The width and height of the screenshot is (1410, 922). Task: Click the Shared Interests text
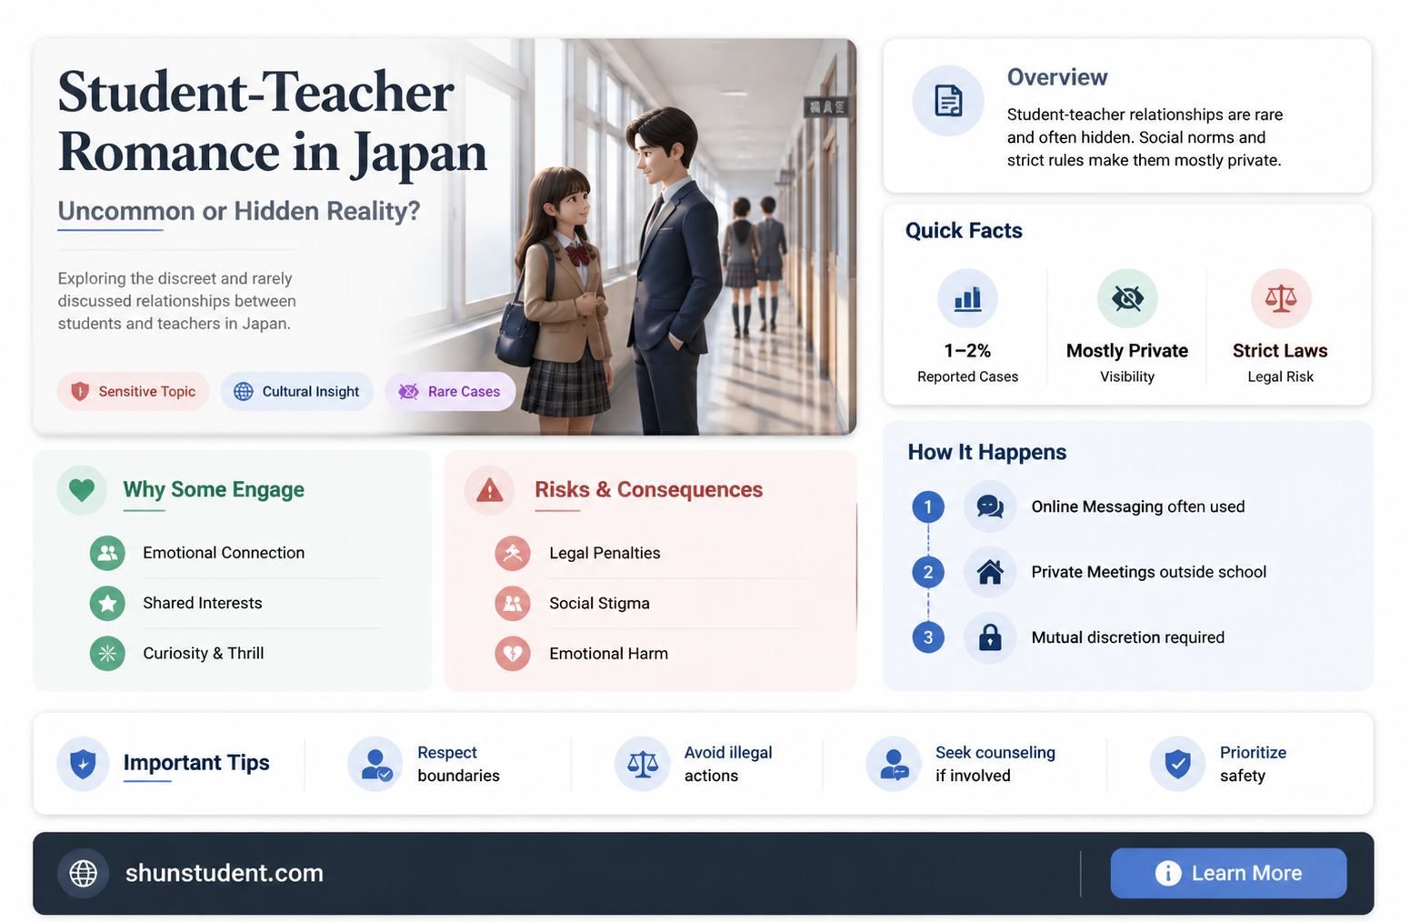203,603
